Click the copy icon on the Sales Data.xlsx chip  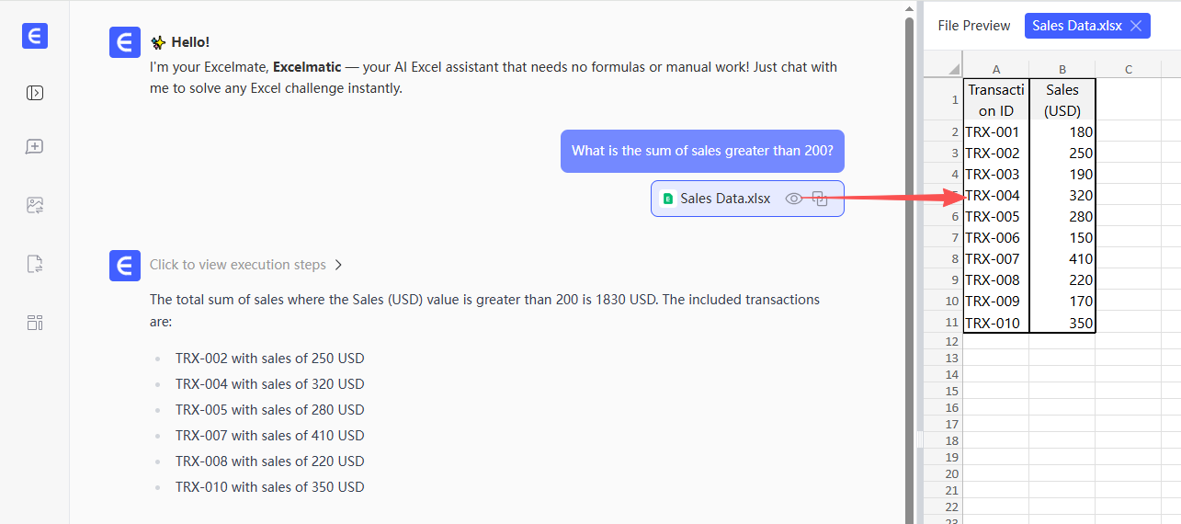821,199
